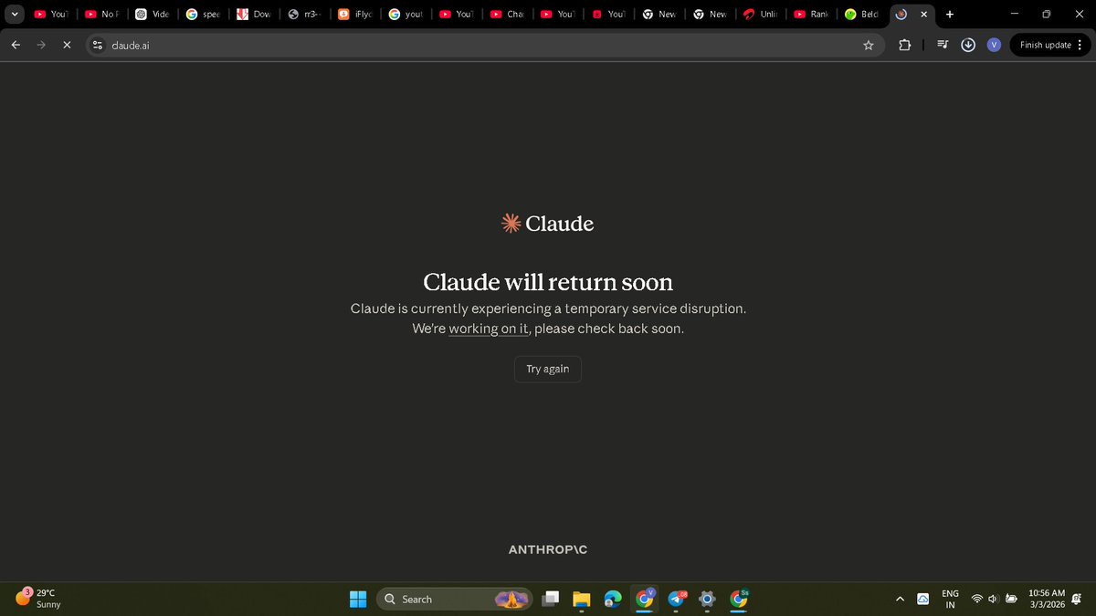The image size is (1096, 616).
Task: Open the notification bell icon
Action: click(1079, 599)
